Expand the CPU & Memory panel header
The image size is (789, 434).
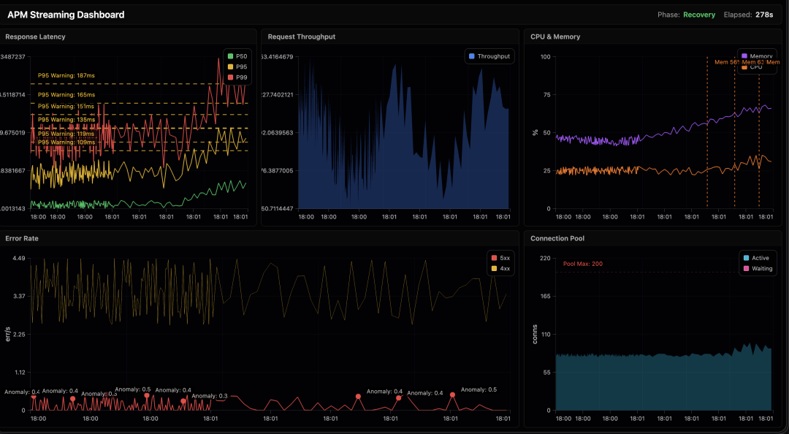coord(555,37)
